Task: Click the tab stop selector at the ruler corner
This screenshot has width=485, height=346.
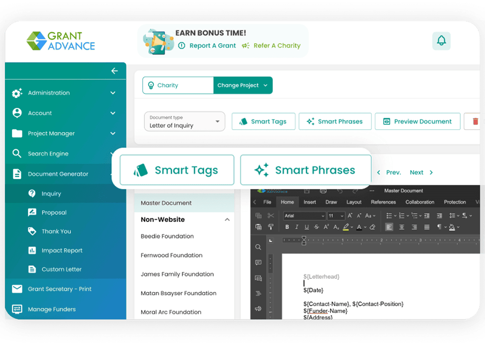Action: pos(271,240)
